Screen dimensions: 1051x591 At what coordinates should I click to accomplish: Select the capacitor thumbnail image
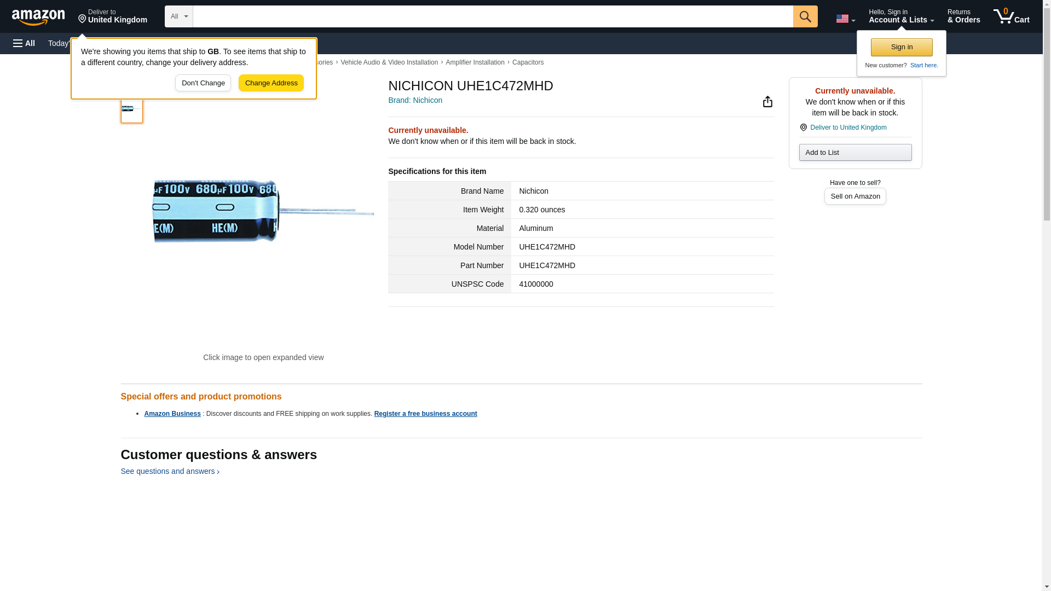coord(131,109)
